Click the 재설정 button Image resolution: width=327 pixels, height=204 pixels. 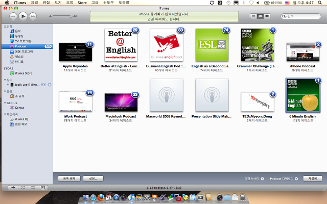coord(312,178)
